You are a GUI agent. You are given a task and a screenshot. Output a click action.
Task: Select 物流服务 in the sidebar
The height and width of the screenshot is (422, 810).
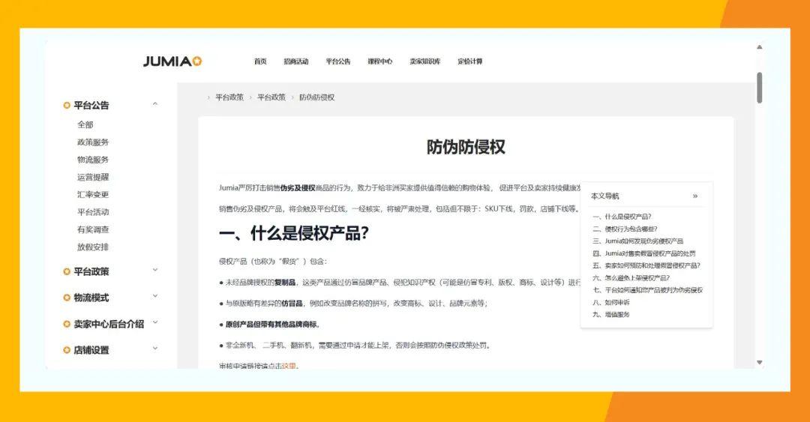(x=93, y=160)
